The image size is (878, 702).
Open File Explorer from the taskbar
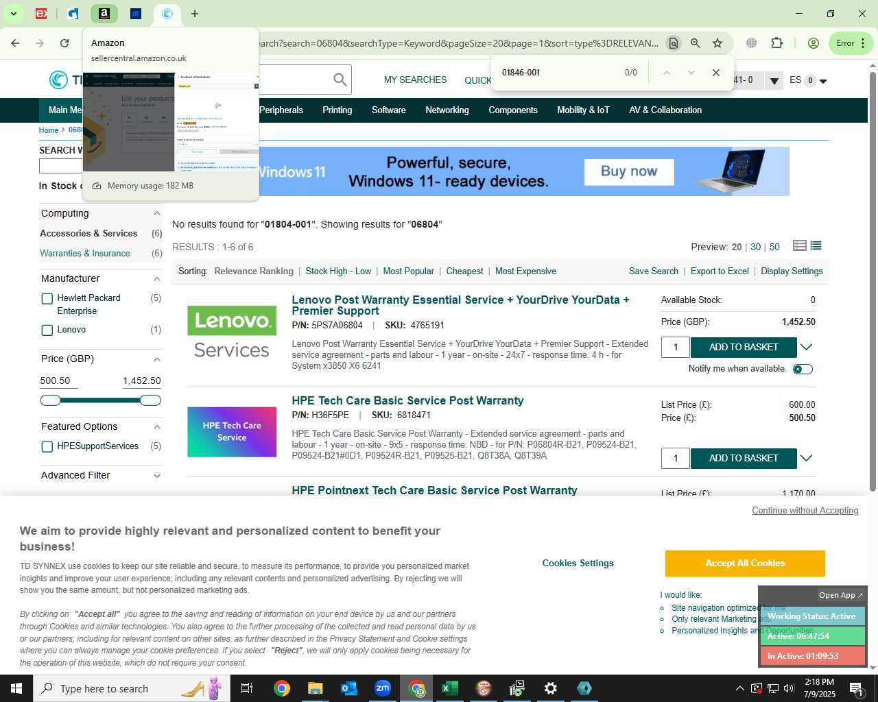(315, 688)
